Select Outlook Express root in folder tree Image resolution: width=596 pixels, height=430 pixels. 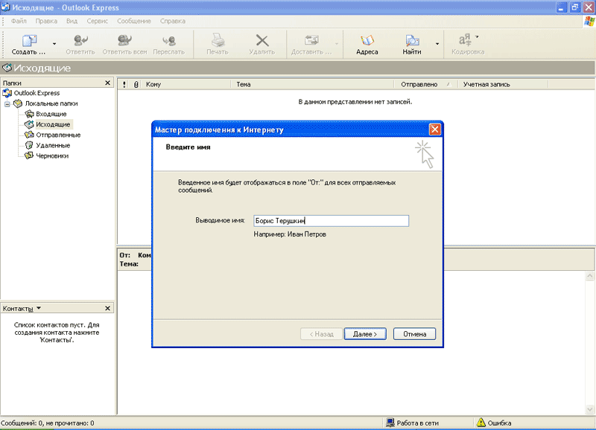pyautogui.click(x=37, y=93)
